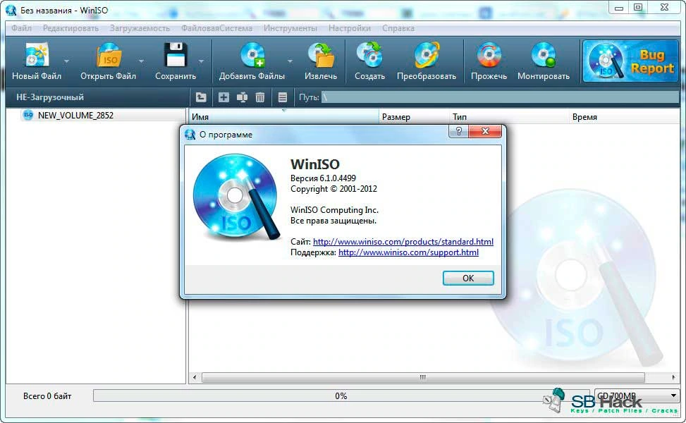Screen dimensions: 686x423
Task: Click the trash delete icon
Action: pyautogui.click(x=260, y=97)
